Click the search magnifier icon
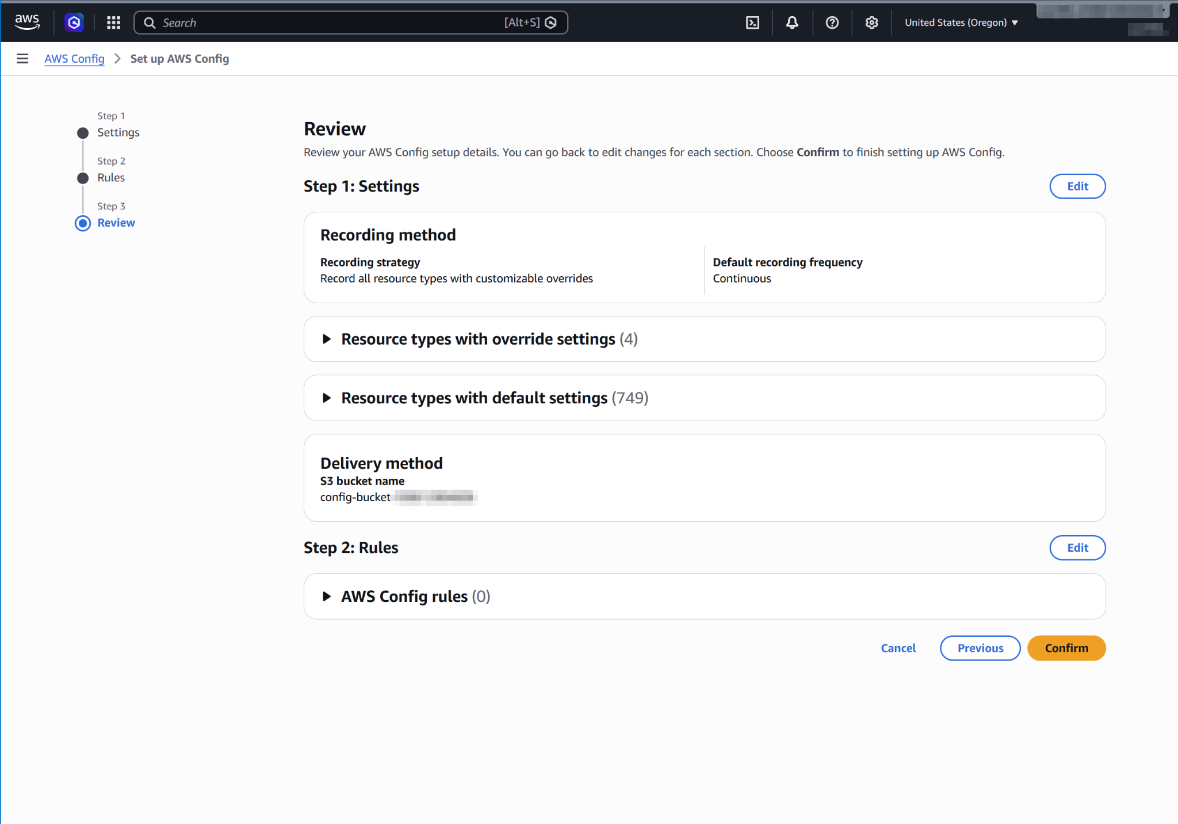 tap(150, 22)
